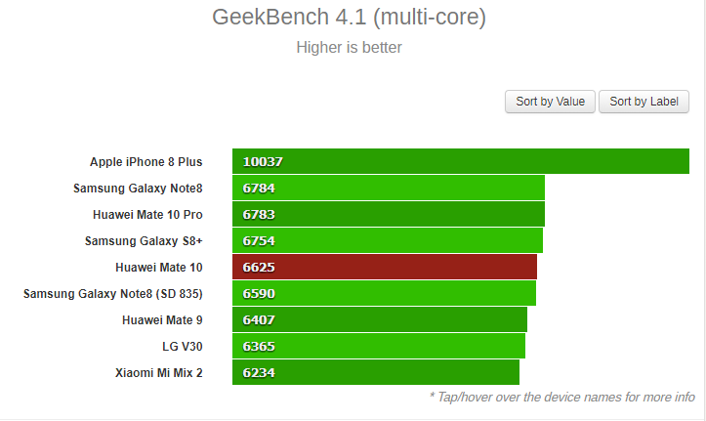This screenshot has width=706, height=421.
Task: Click the Sort by Value button
Action: point(550,102)
